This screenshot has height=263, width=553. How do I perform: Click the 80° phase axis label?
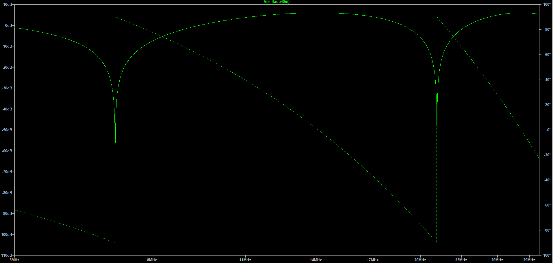(x=548, y=30)
